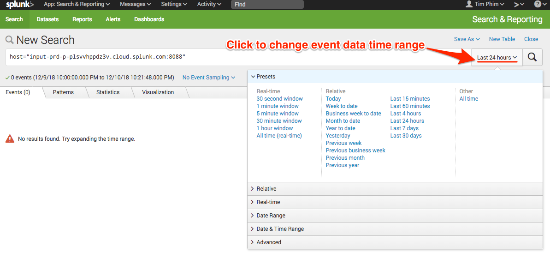
Task: Select the Today preset
Action: [333, 99]
